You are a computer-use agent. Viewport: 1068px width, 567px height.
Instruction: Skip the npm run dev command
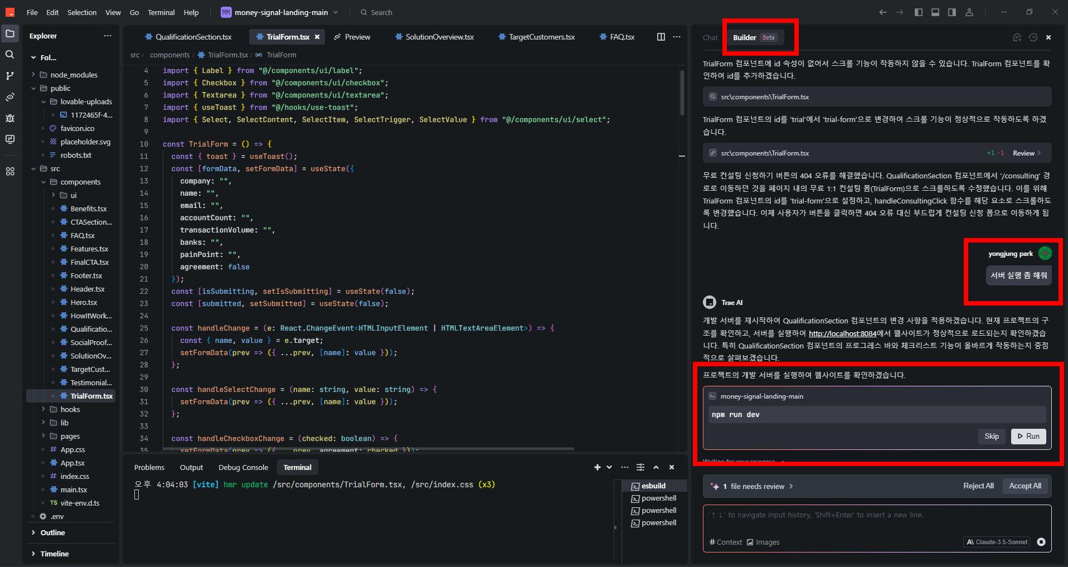coord(992,436)
